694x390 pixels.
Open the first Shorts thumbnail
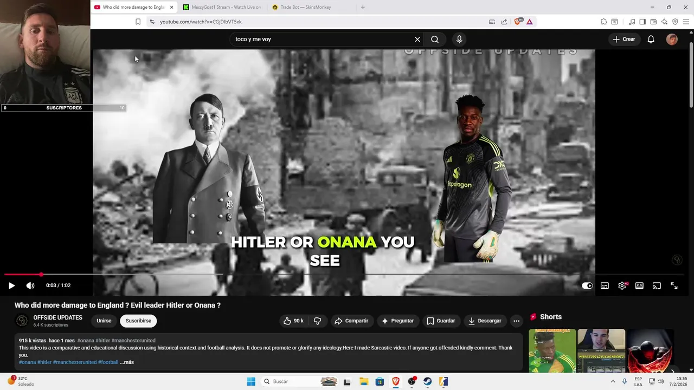552,351
